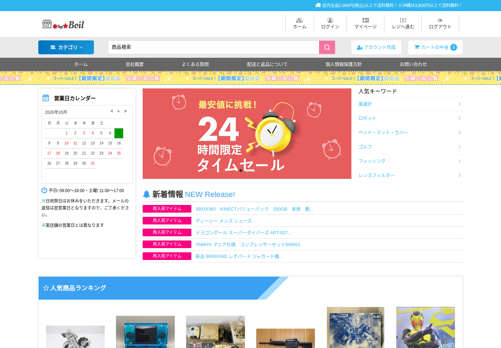This screenshot has width=501, height=348.
Task: Open the ドラゴンボール スーパーダイバーズ news link
Action: click(244, 233)
